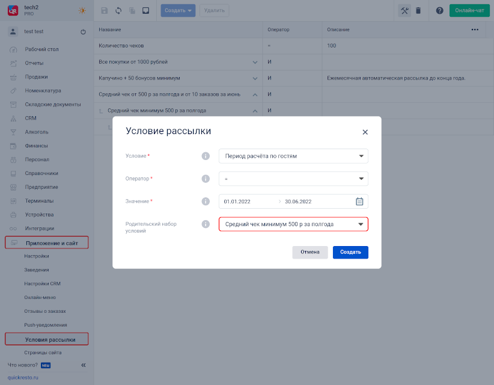Open Страницы сайта submenu item
The image size is (494, 385).
point(43,353)
